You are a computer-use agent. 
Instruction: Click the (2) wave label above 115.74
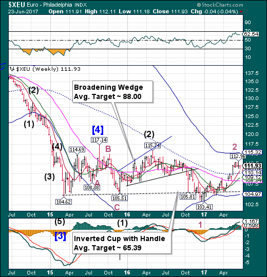click(149, 134)
